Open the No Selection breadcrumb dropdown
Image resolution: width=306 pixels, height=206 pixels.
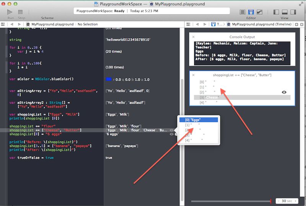point(88,24)
